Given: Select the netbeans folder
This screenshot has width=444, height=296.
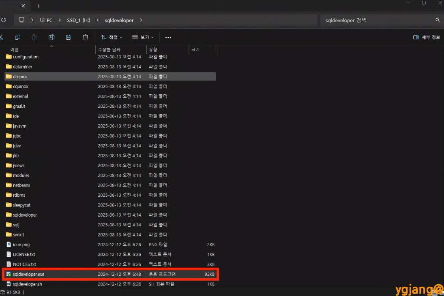Looking at the screenshot, I should [110, 185].
